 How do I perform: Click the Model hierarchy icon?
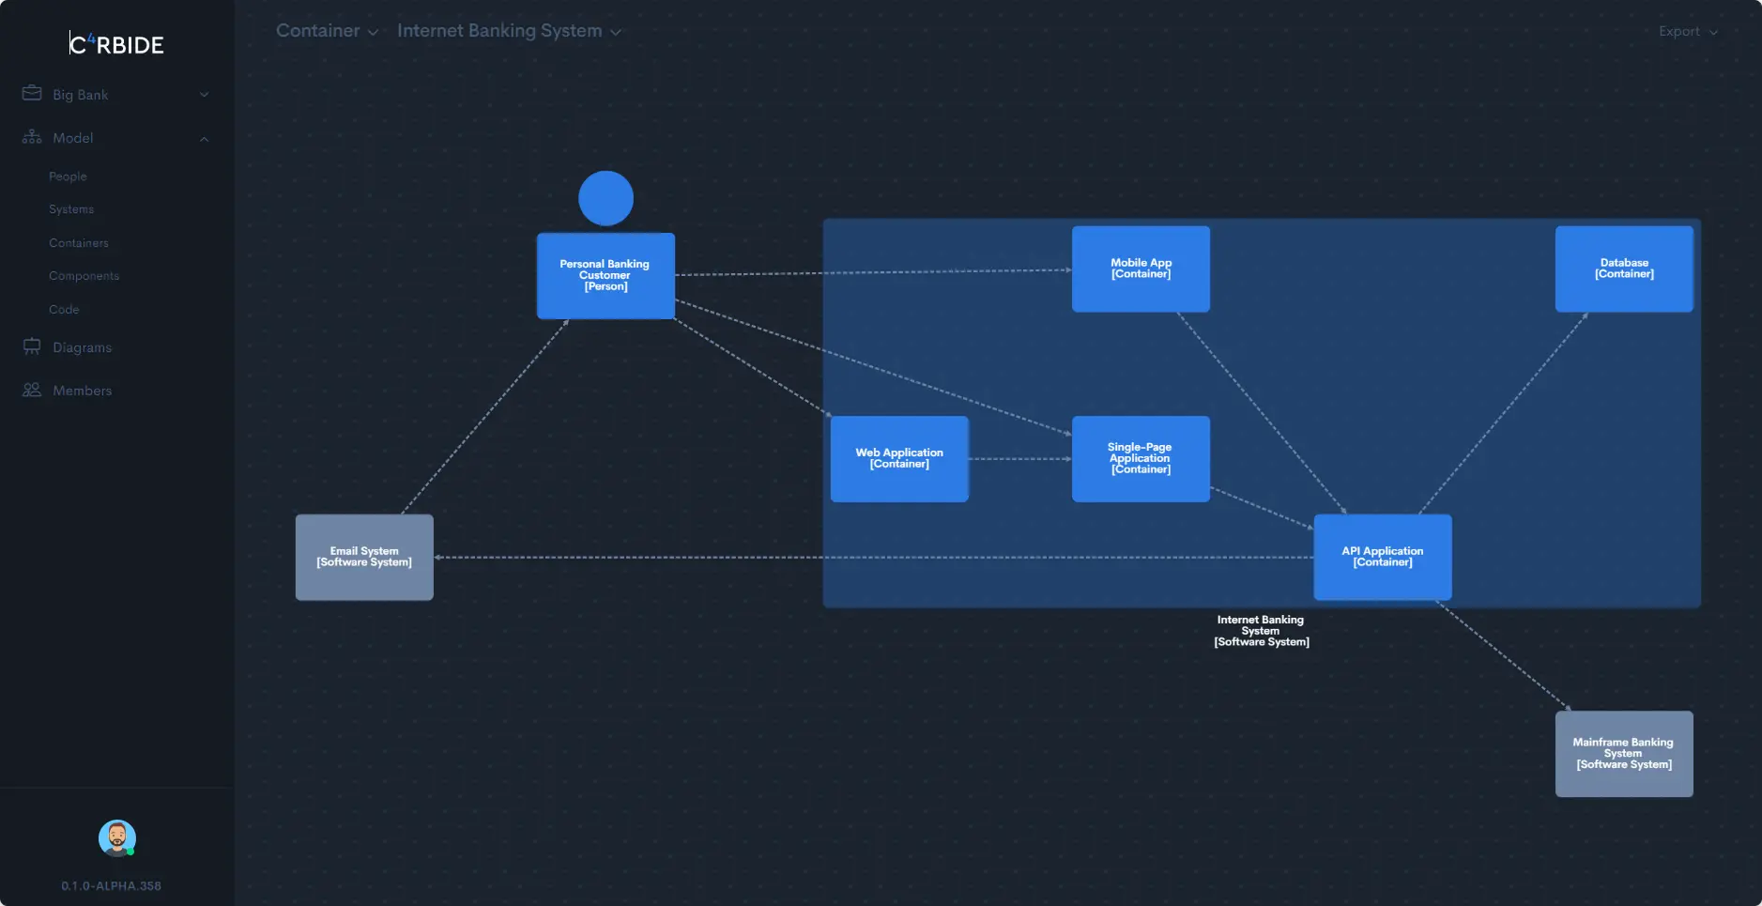tap(32, 137)
